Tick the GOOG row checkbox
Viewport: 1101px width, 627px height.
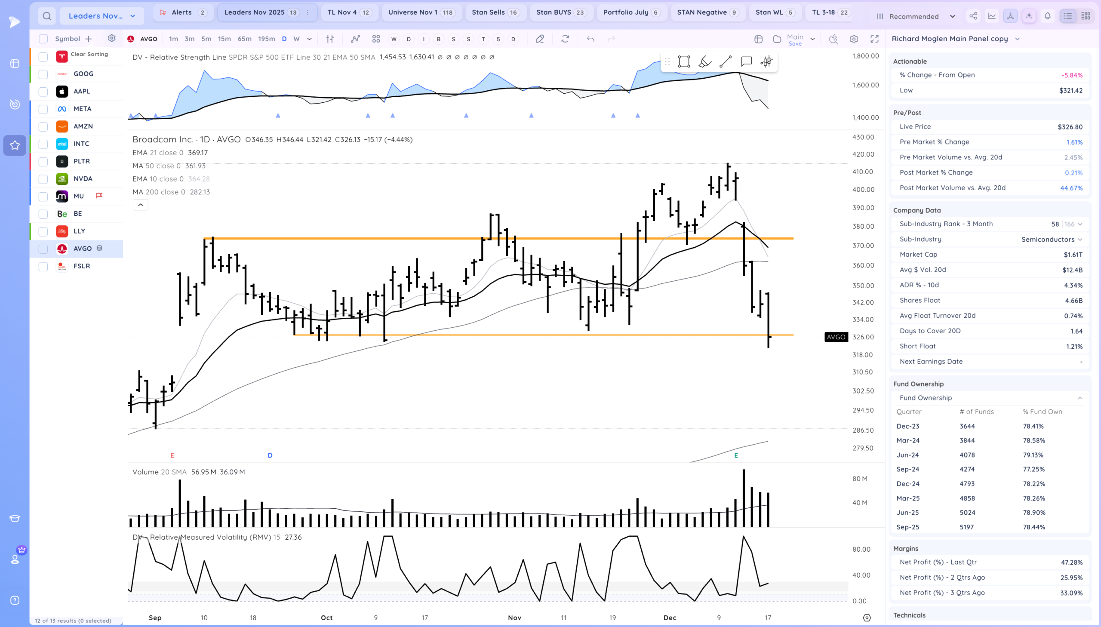pyautogui.click(x=43, y=74)
